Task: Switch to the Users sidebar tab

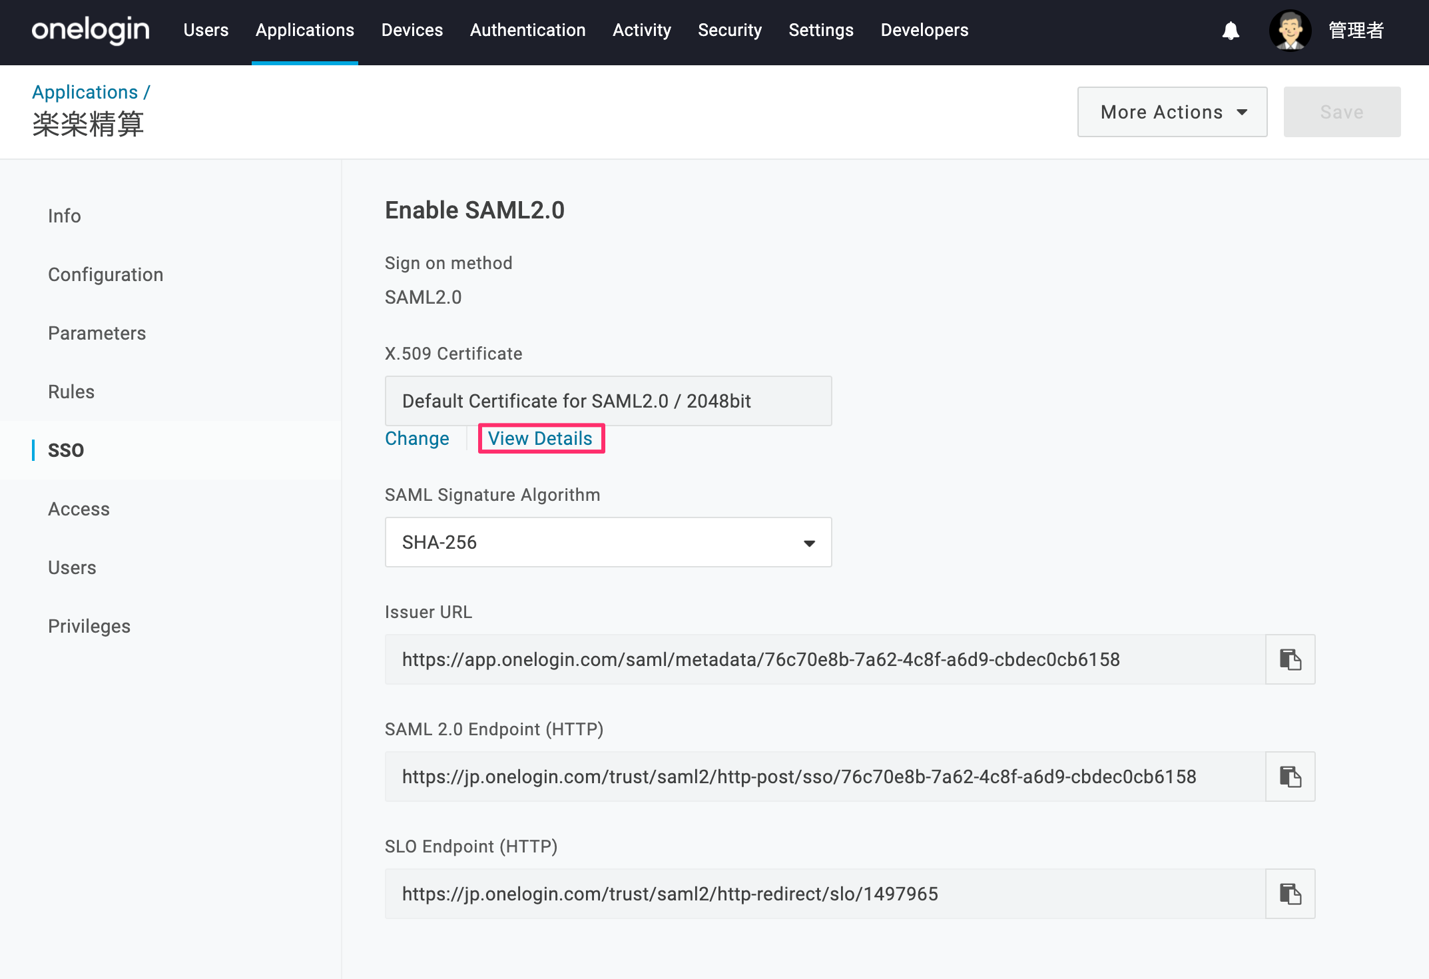Action: (72, 567)
